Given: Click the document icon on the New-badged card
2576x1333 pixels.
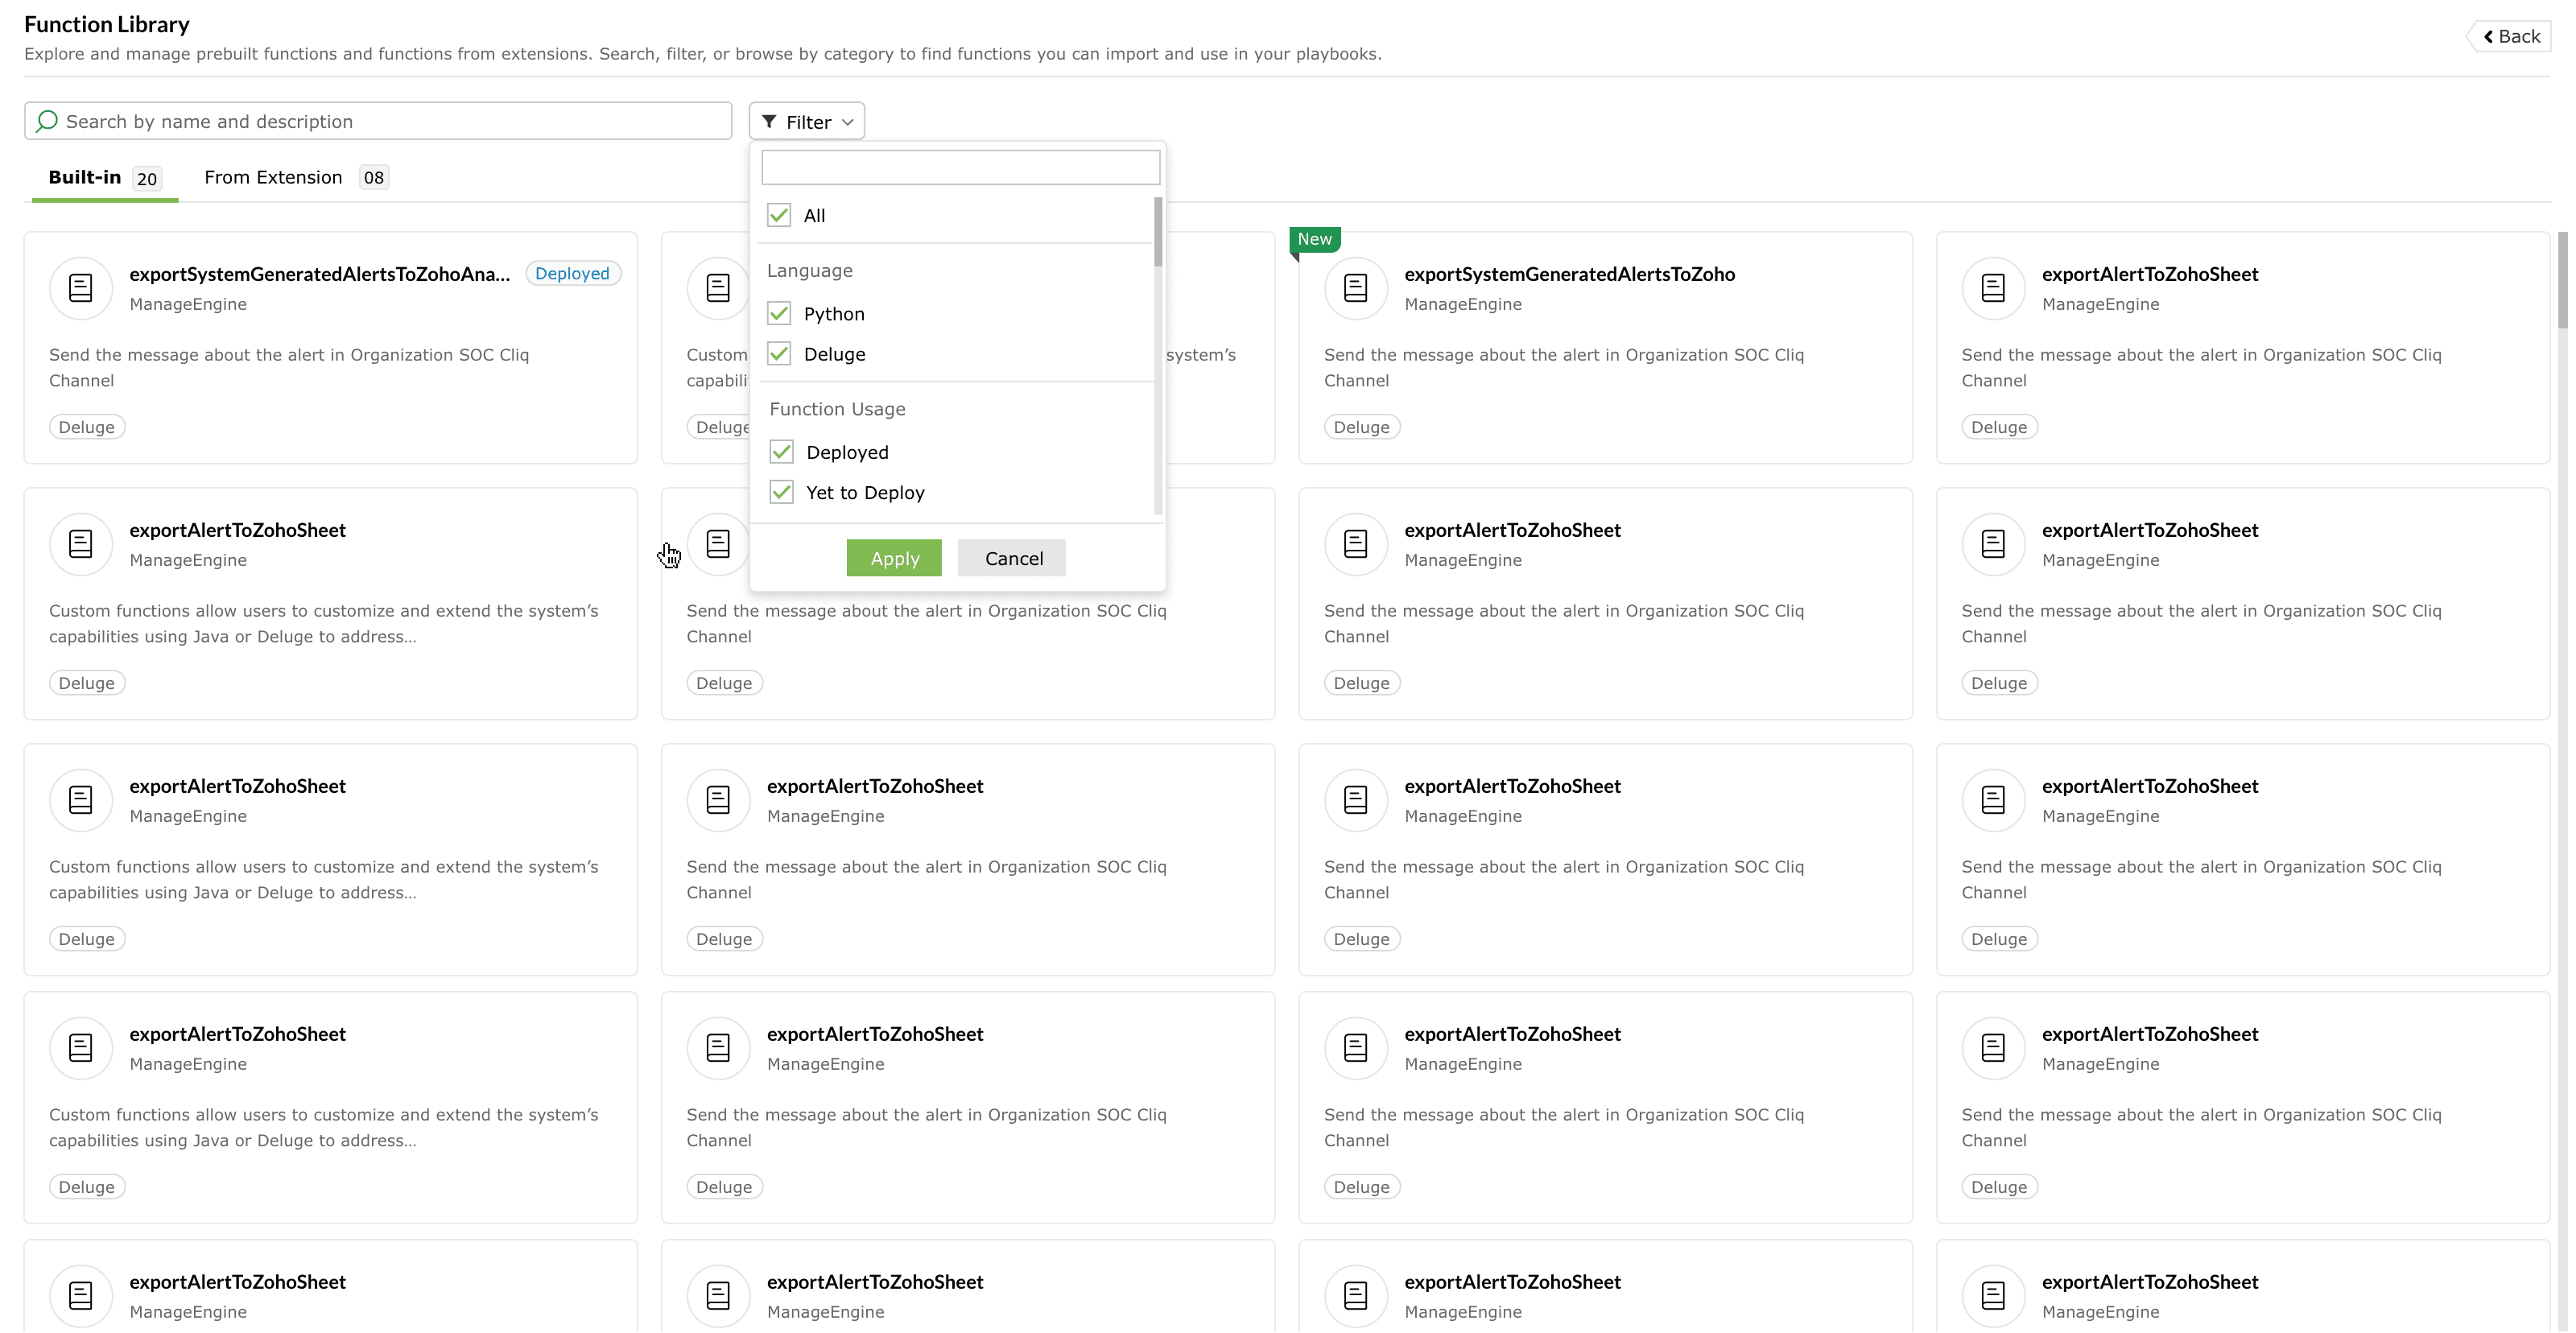Looking at the screenshot, I should pyautogui.click(x=1356, y=288).
